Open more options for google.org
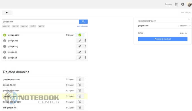Screen dimensions: 192x111 tap(85, 46)
